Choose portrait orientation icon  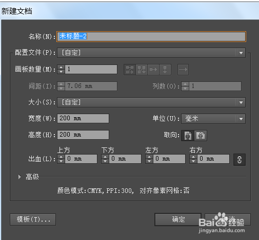(x=188, y=136)
